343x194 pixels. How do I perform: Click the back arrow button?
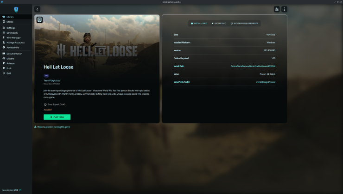(38, 9)
